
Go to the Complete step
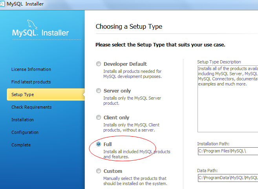[21, 145]
